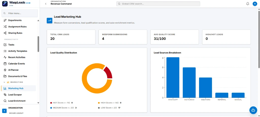
Task: Launch AI Planner
Action: click(18, 70)
